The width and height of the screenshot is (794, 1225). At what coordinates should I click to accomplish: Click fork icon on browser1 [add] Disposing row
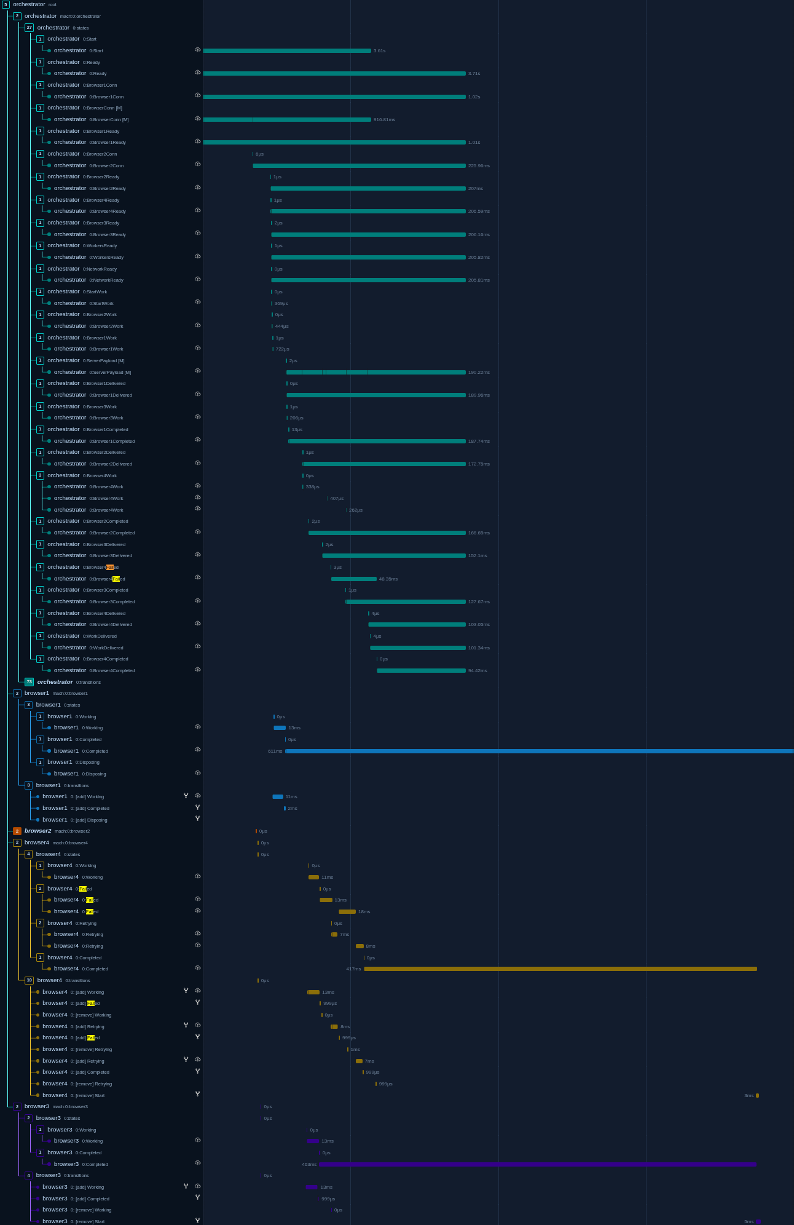(198, 819)
